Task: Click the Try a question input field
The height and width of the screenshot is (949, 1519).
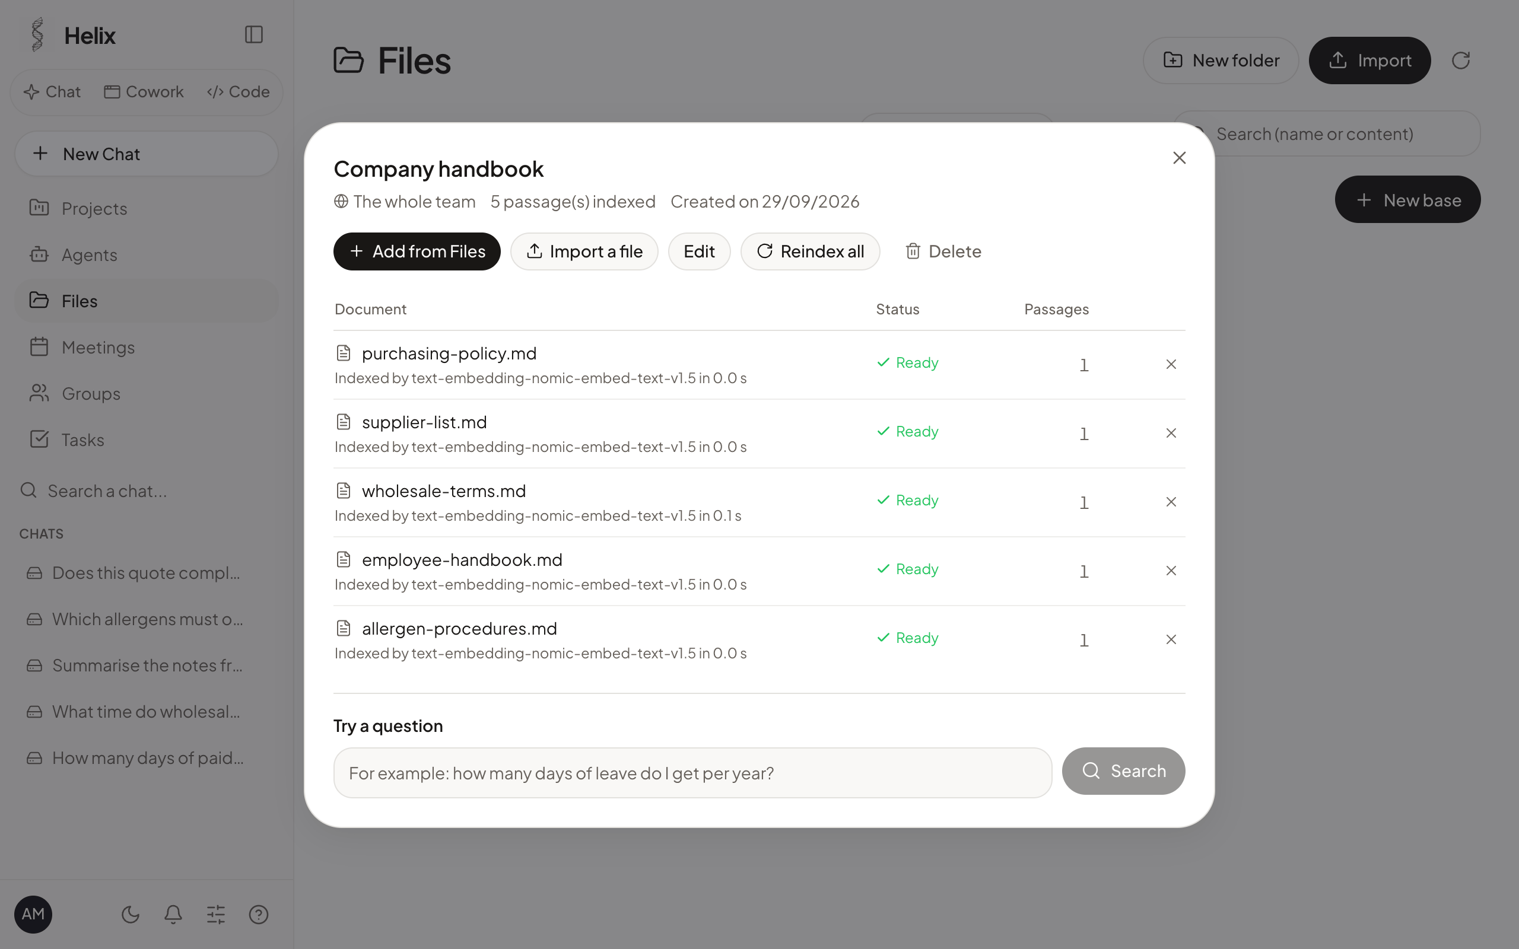Action: pyautogui.click(x=692, y=773)
